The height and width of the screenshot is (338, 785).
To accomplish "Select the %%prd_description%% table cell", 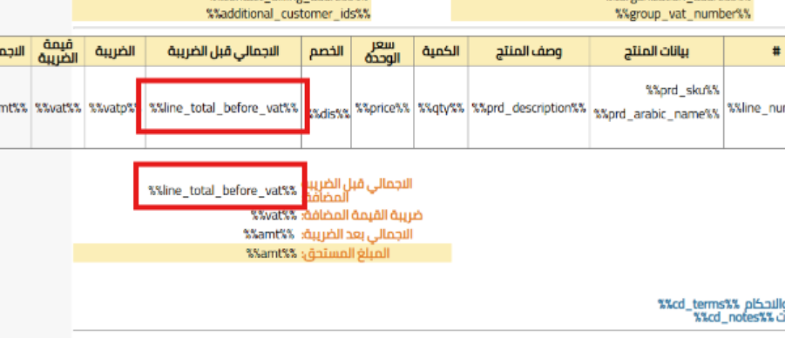I will [529, 108].
